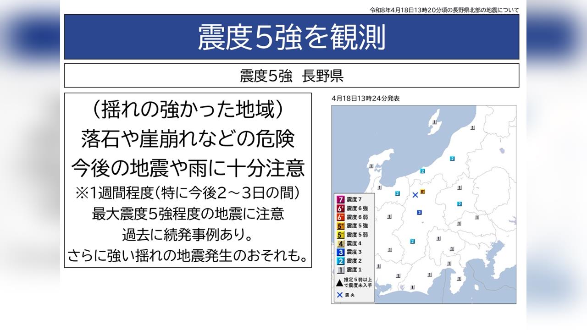The height and width of the screenshot is (330, 587).
Task: Click the 震度5強 長野県 summary box
Action: coord(292,76)
